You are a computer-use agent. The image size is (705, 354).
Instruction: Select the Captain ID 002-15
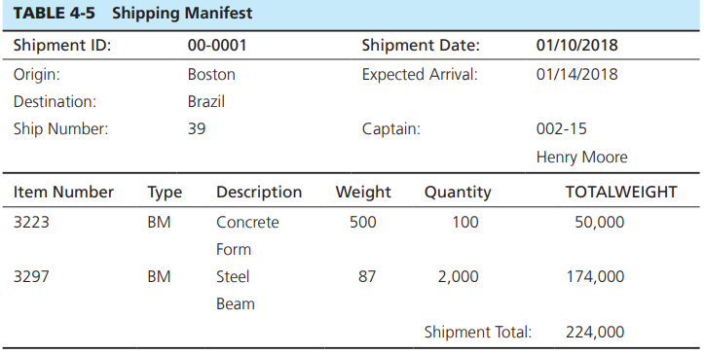pos(562,129)
